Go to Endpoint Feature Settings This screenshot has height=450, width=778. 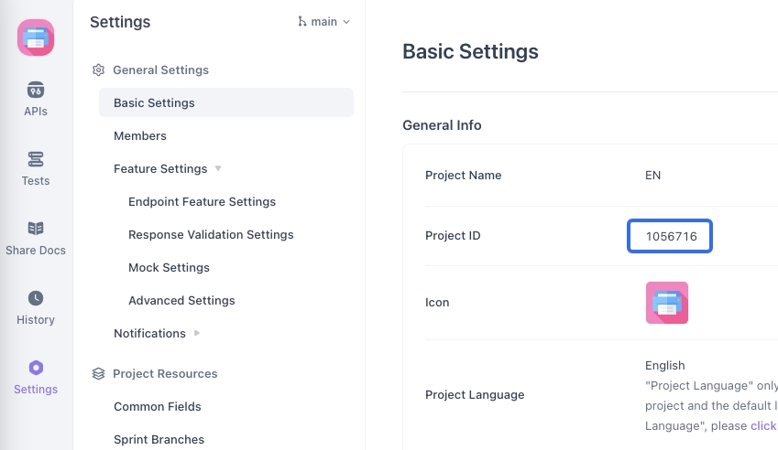[202, 202]
